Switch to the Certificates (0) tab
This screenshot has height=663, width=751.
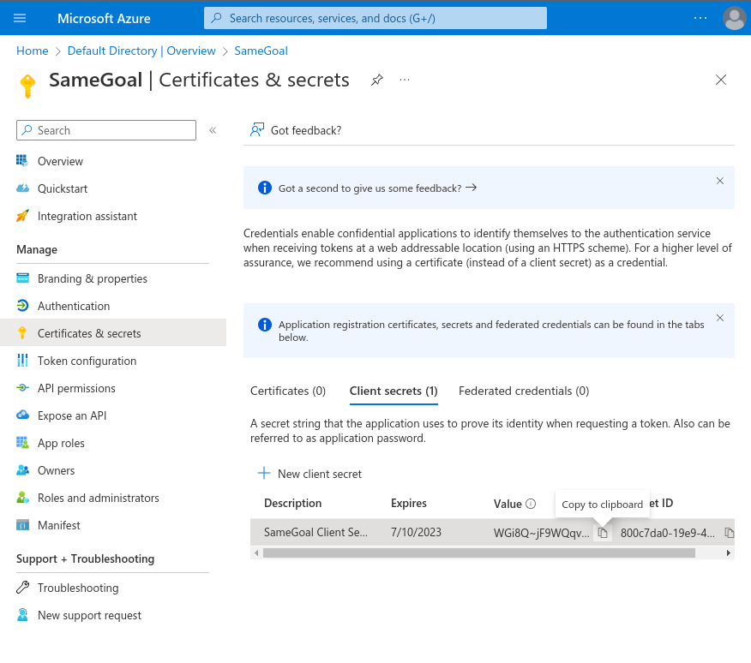point(288,391)
